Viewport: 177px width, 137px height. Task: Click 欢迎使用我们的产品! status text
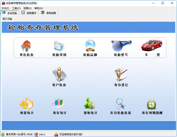pyautogui.click(x=71, y=134)
